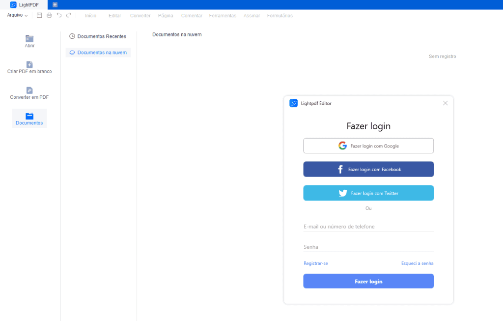Click the Esqueci a senha link
The image size is (503, 321).
(x=417, y=263)
